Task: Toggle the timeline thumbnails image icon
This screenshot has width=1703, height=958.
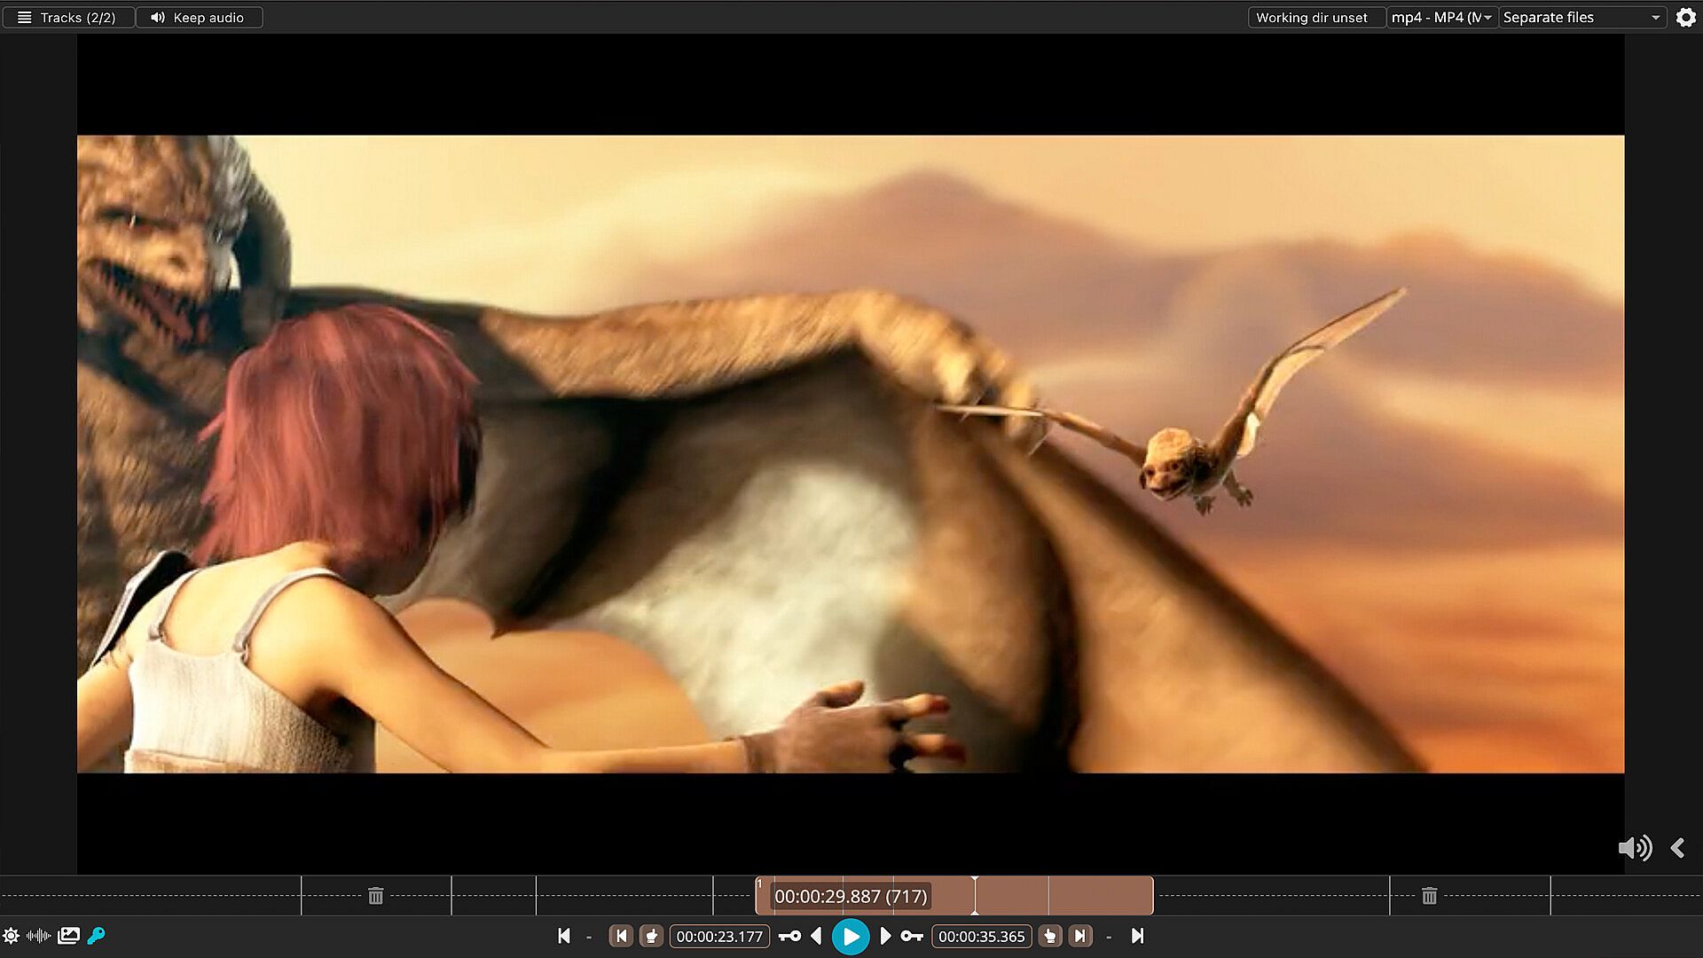Action: tap(68, 935)
